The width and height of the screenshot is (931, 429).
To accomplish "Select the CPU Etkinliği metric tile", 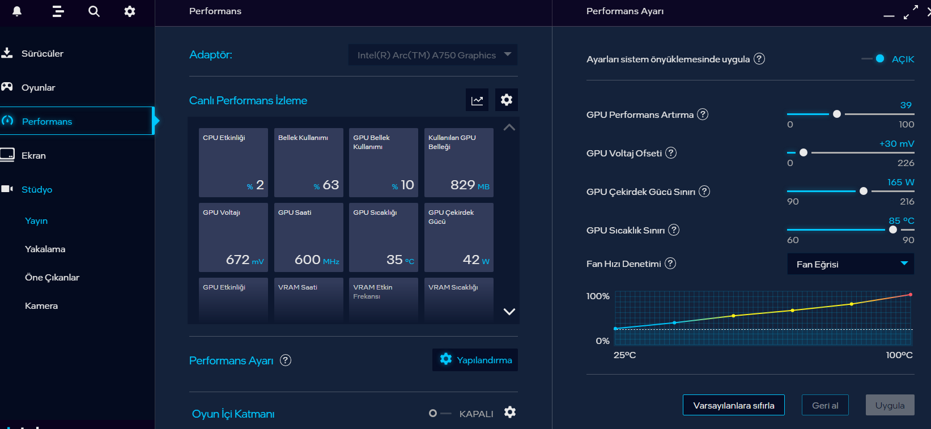I will tap(233, 163).
